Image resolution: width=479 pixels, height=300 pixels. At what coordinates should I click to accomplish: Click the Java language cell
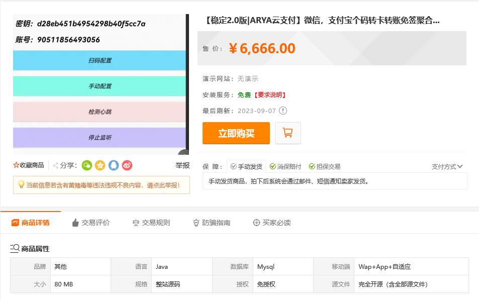tap(182, 267)
